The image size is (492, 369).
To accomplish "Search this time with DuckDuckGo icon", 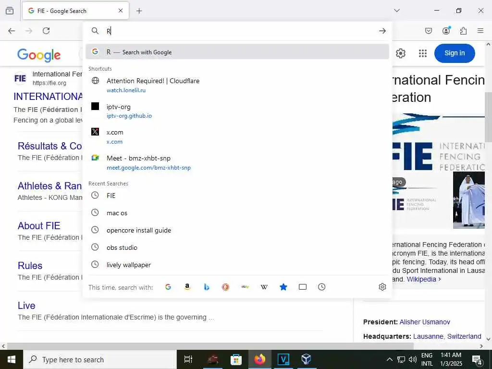I will (x=226, y=287).
